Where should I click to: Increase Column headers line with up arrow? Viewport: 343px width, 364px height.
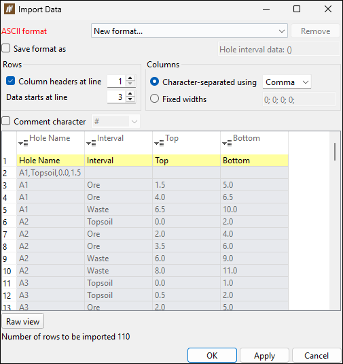(130, 78)
